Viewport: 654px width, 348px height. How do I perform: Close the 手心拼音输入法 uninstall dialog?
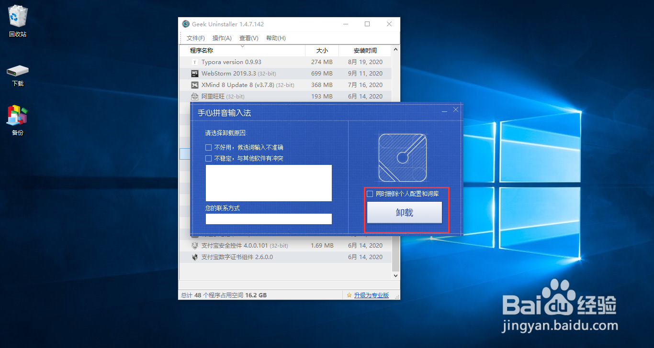tap(456, 110)
